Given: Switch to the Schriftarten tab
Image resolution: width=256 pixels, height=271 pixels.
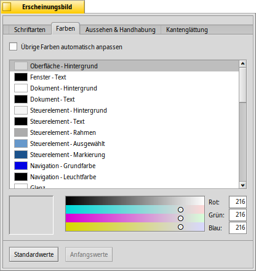Looking at the screenshot, I should tap(30, 30).
